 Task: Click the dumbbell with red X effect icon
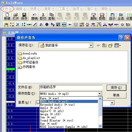tap(111, 25)
